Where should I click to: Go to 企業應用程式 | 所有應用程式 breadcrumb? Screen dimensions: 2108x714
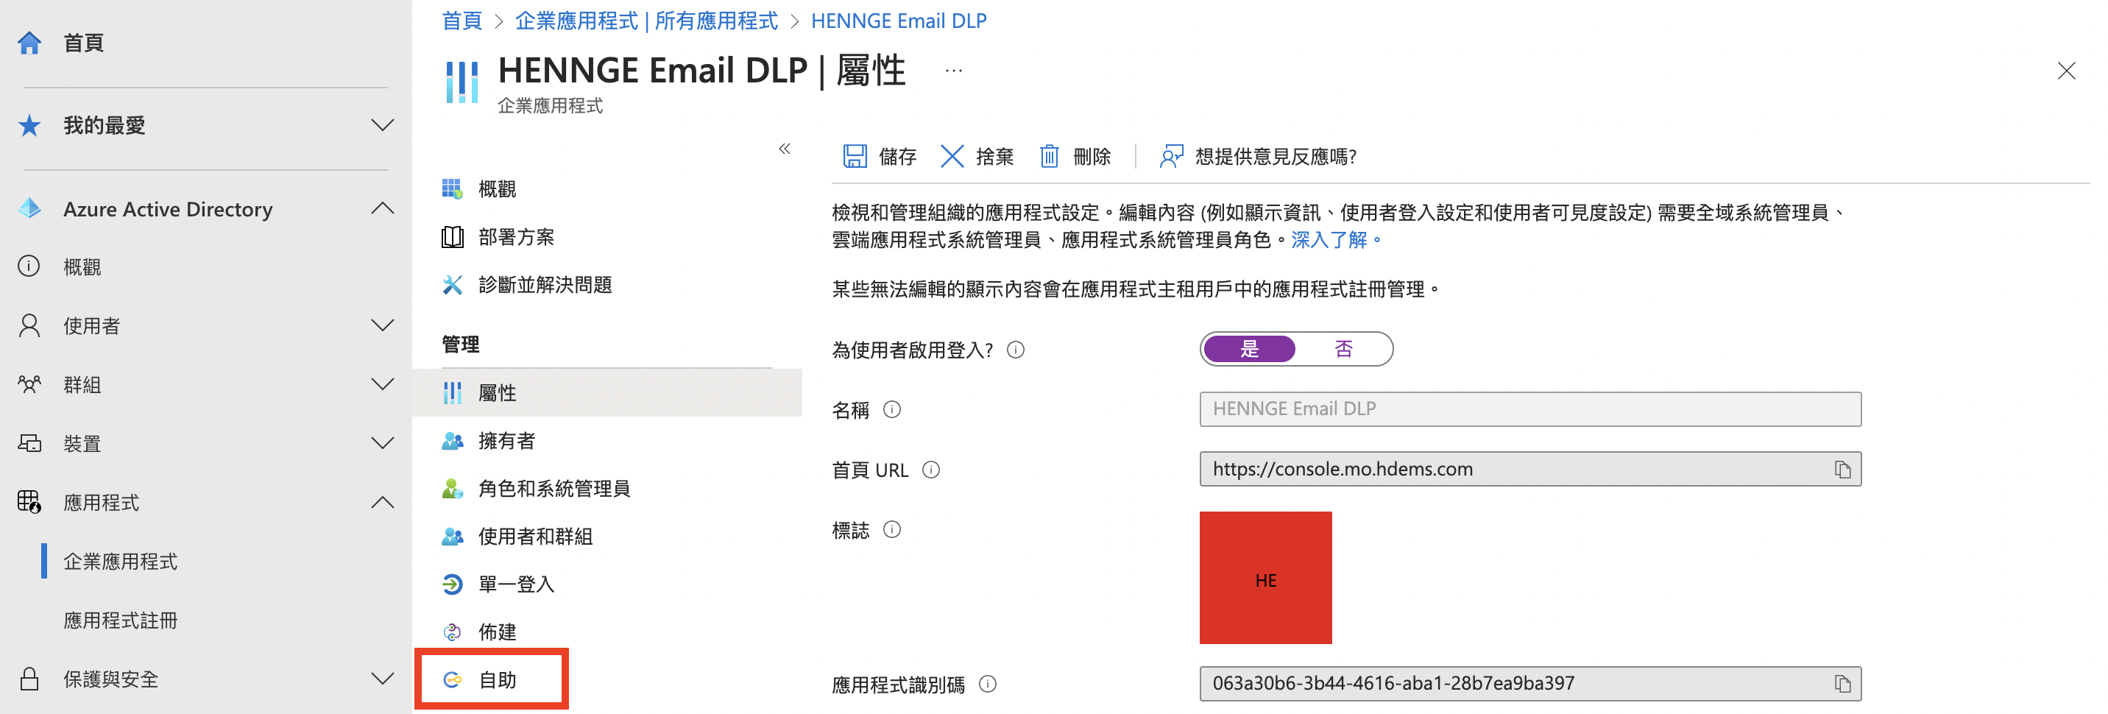tap(646, 21)
